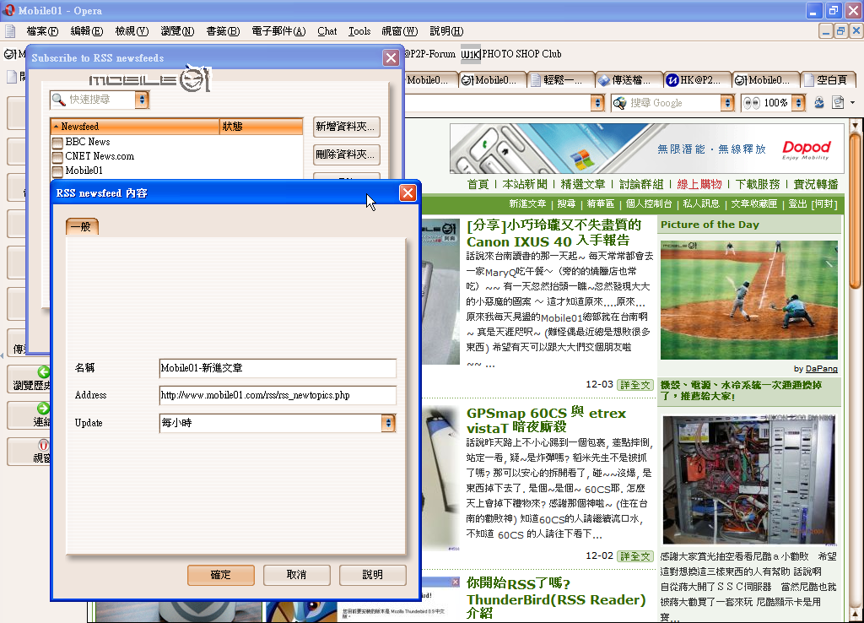Open W1K PHOTO SHOP Club bookmark
The image size is (864, 623).
click(510, 54)
